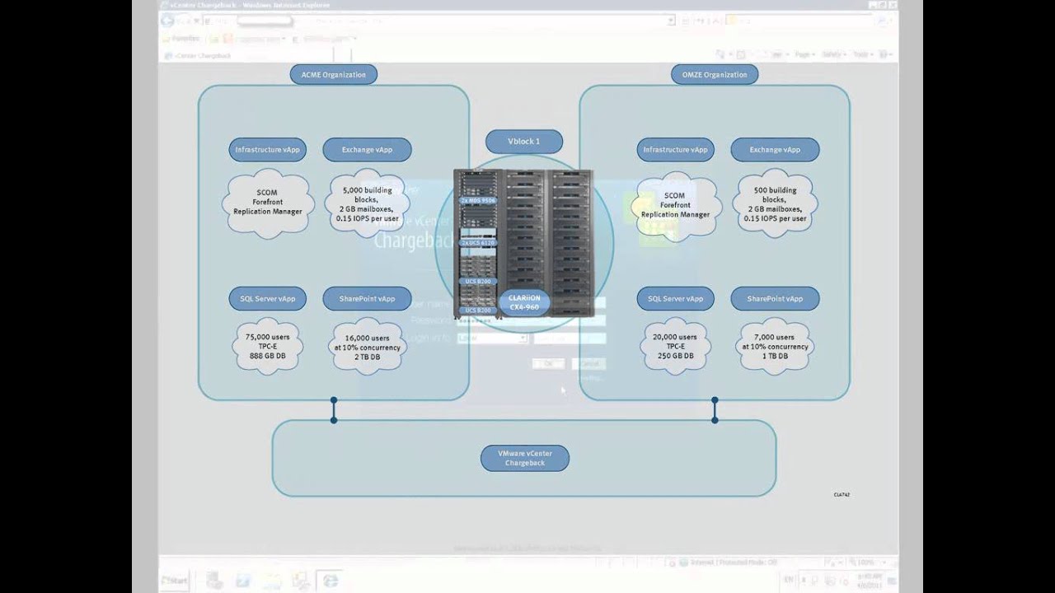Click the OMZE Organization label

[715, 74]
